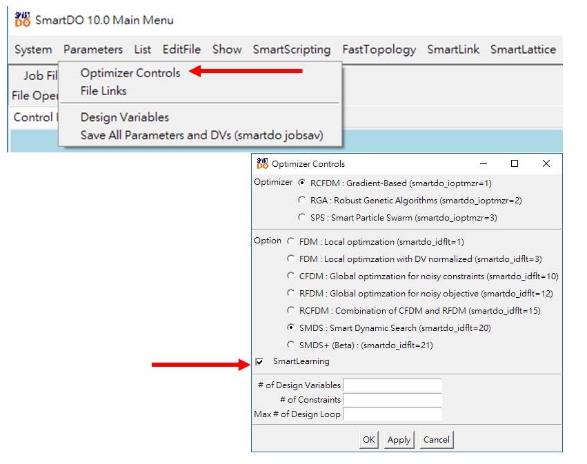Click the SmartDO icon in Optimizer Controls title bar
The width and height of the screenshot is (587, 464).
click(x=262, y=164)
